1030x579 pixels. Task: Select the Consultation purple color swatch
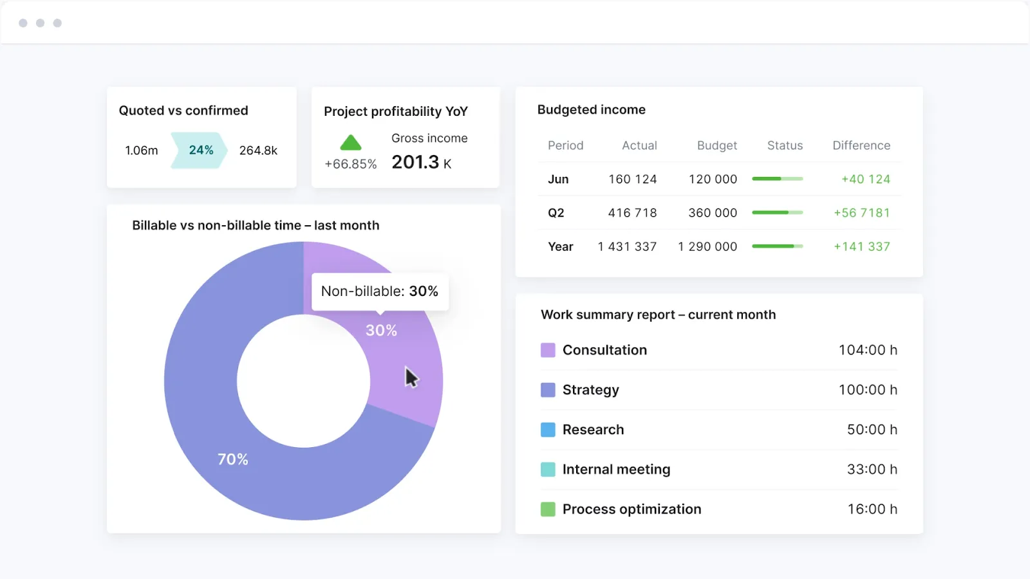click(x=548, y=350)
